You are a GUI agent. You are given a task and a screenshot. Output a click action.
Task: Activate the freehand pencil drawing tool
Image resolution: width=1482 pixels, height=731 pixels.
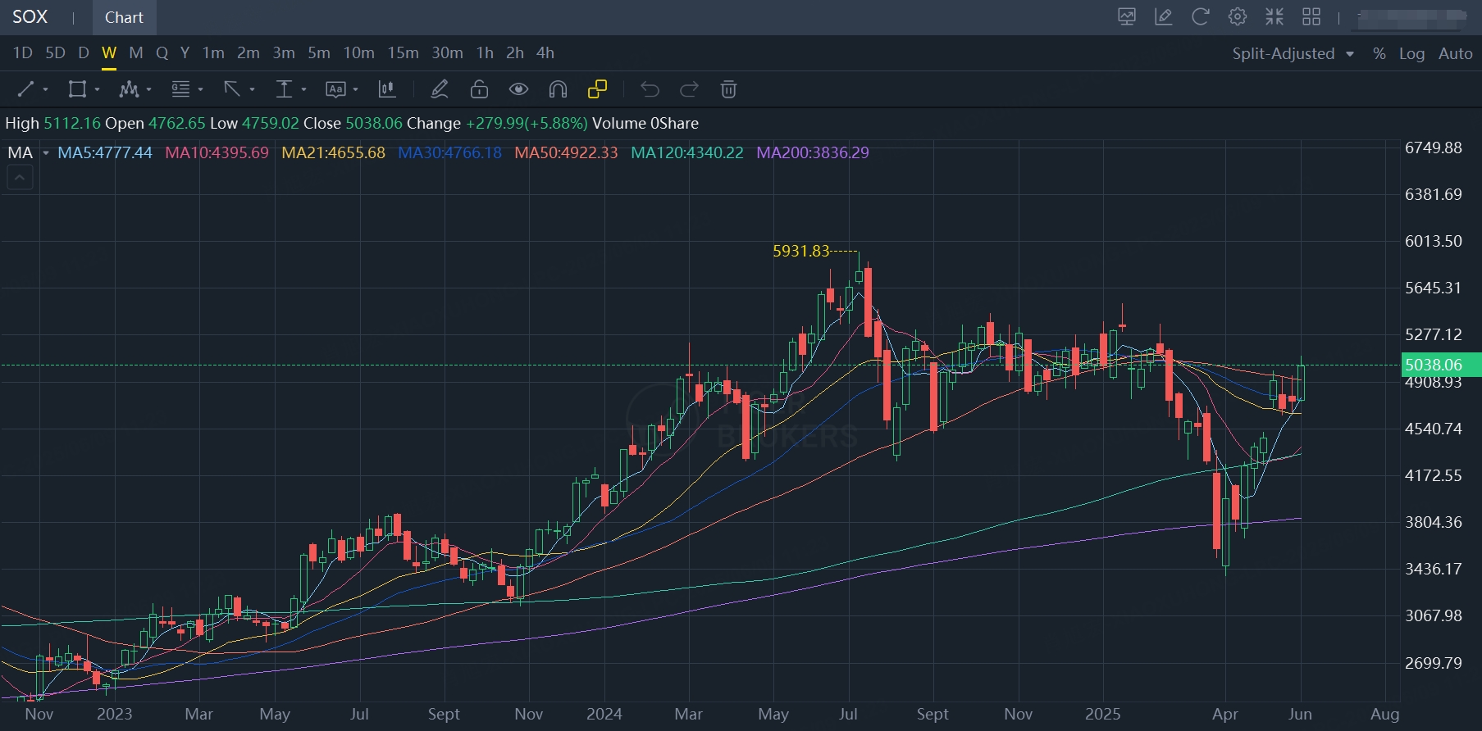(440, 89)
